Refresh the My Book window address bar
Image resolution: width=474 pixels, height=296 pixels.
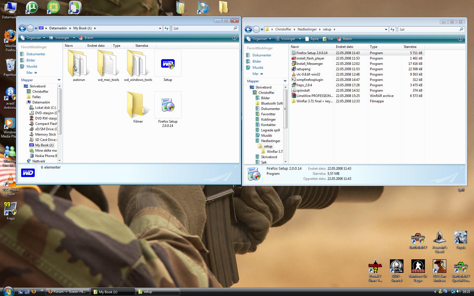[166, 28]
